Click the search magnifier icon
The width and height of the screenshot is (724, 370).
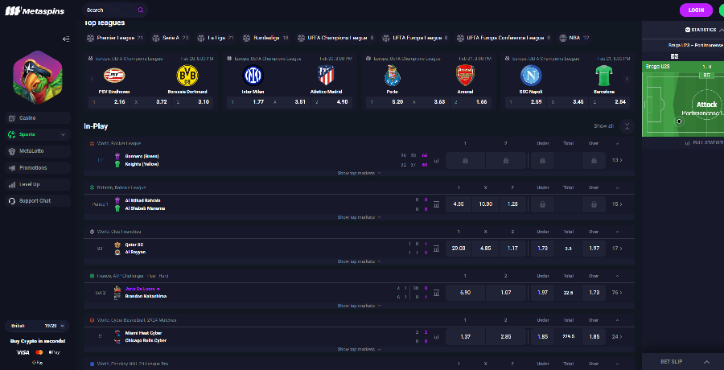point(140,10)
